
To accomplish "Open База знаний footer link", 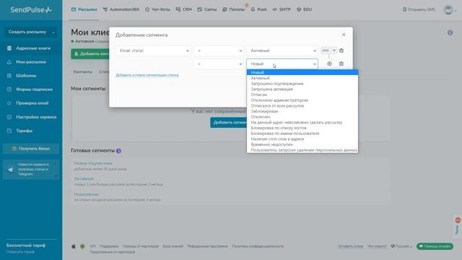I will [173, 246].
